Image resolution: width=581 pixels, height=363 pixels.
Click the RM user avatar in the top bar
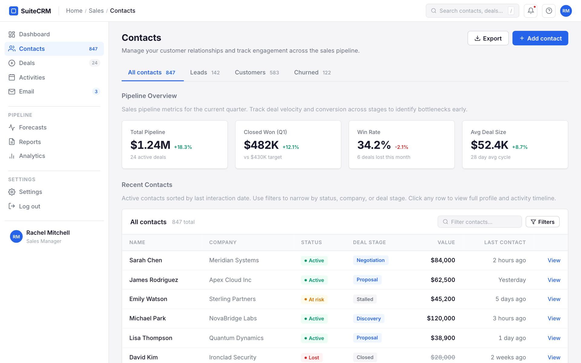coord(566,11)
